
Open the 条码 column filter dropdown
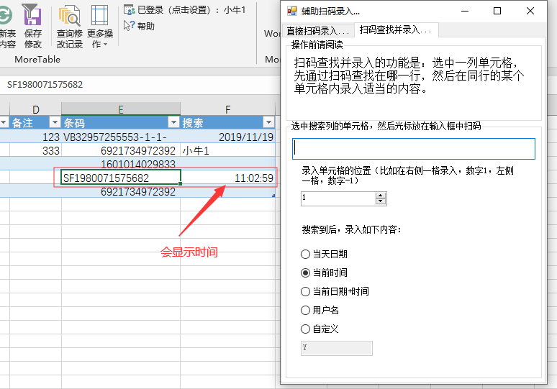pos(173,123)
